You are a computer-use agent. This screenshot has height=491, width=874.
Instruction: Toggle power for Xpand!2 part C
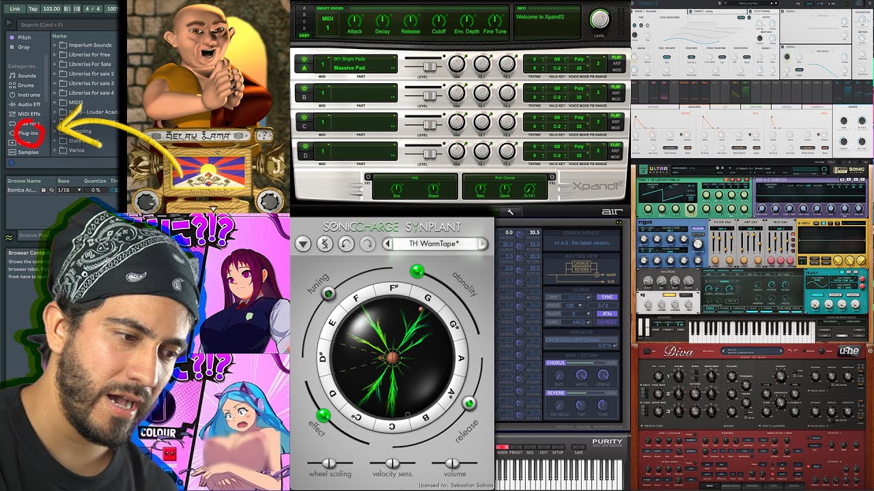click(304, 117)
